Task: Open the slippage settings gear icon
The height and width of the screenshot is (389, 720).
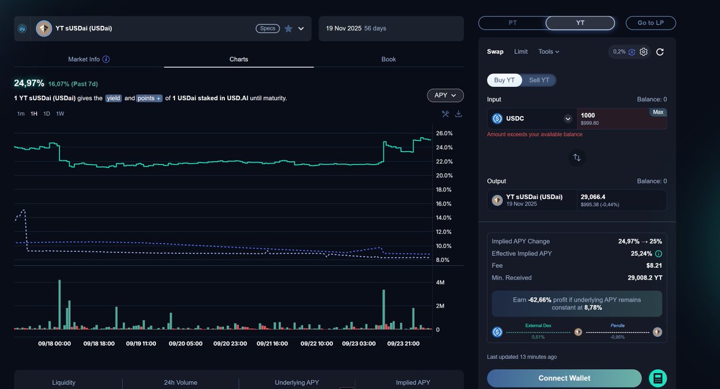Action: (x=643, y=52)
